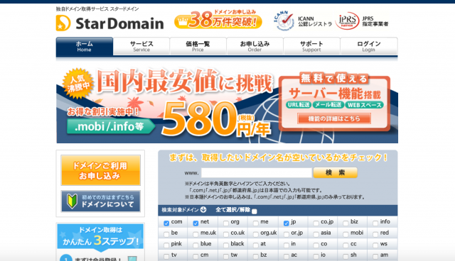Check the bz domain checkbox
This screenshot has width=455, height=261.
256,256
